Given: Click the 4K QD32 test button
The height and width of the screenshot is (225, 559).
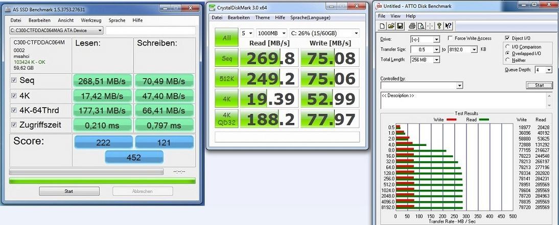Looking at the screenshot, I should pos(226,119).
